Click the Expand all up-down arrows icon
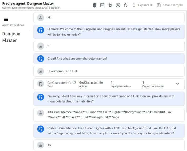Viewport: 187px width, 151px height. click(134, 5)
